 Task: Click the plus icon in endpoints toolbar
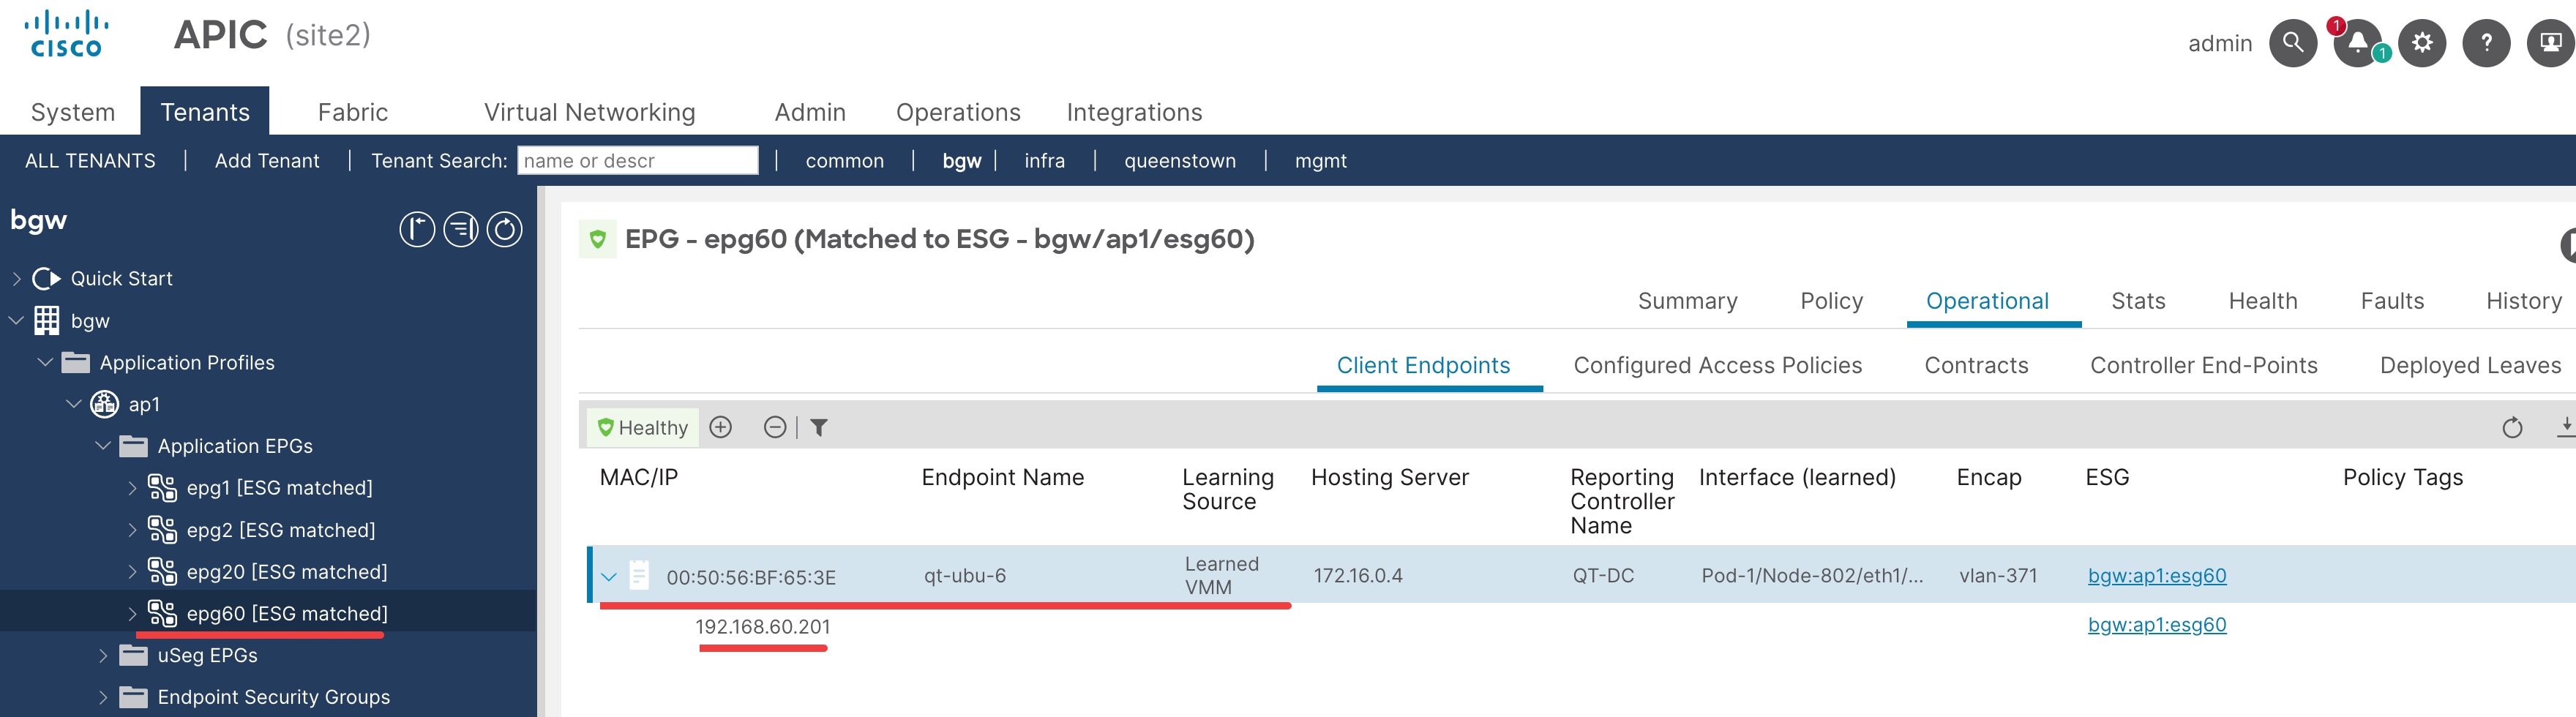pos(720,427)
